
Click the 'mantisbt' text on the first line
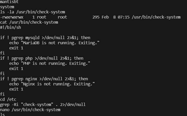tap(9, 2)
